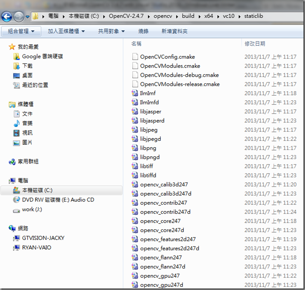Select the libjasper library file icon
The height and width of the screenshot is (290, 305).
pos(135,112)
